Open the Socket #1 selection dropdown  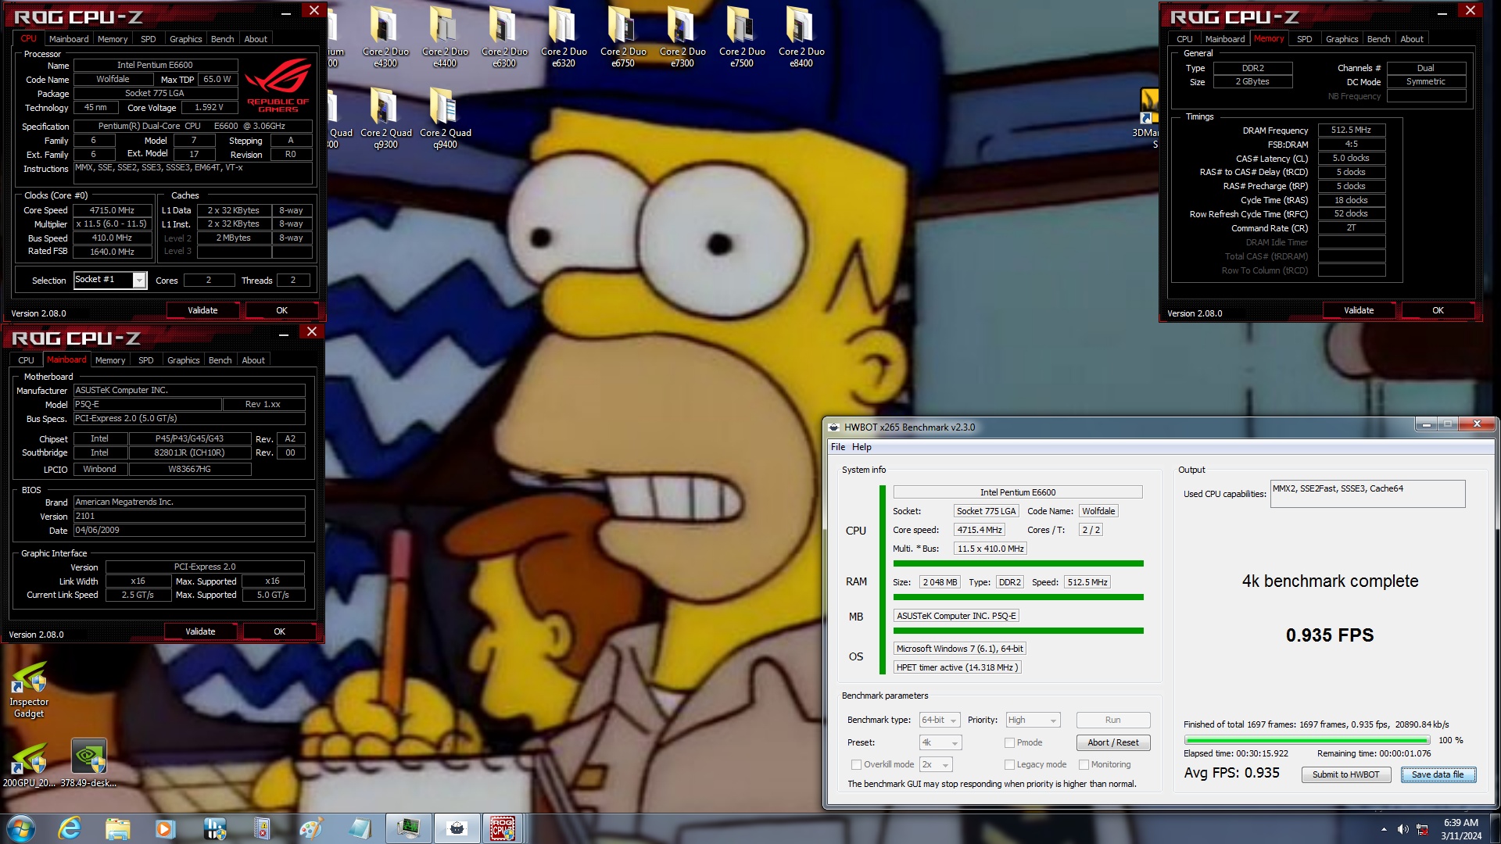[110, 280]
